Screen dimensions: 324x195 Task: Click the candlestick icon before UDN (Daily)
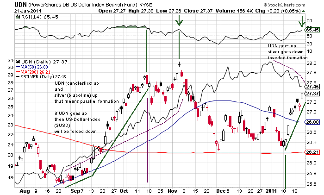(x=18, y=62)
